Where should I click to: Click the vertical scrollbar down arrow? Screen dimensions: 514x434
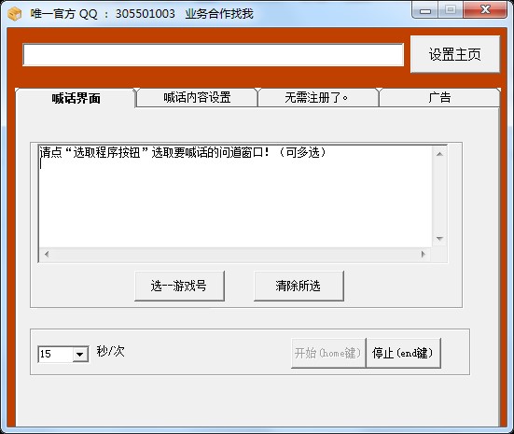[x=440, y=239]
